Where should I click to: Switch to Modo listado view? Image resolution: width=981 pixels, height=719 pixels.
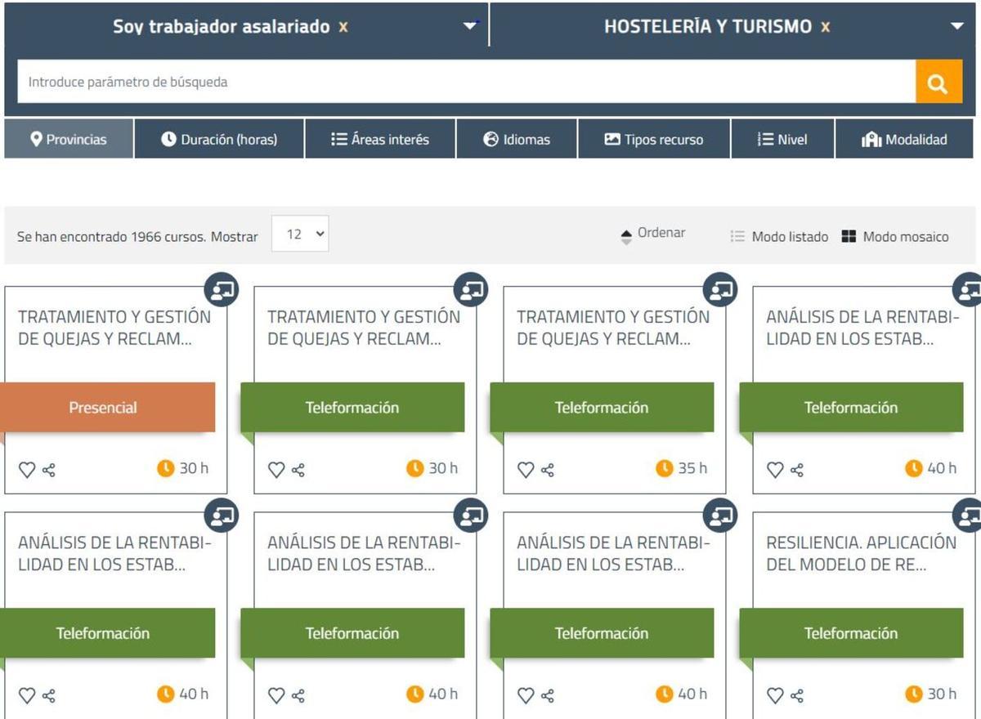tap(779, 237)
